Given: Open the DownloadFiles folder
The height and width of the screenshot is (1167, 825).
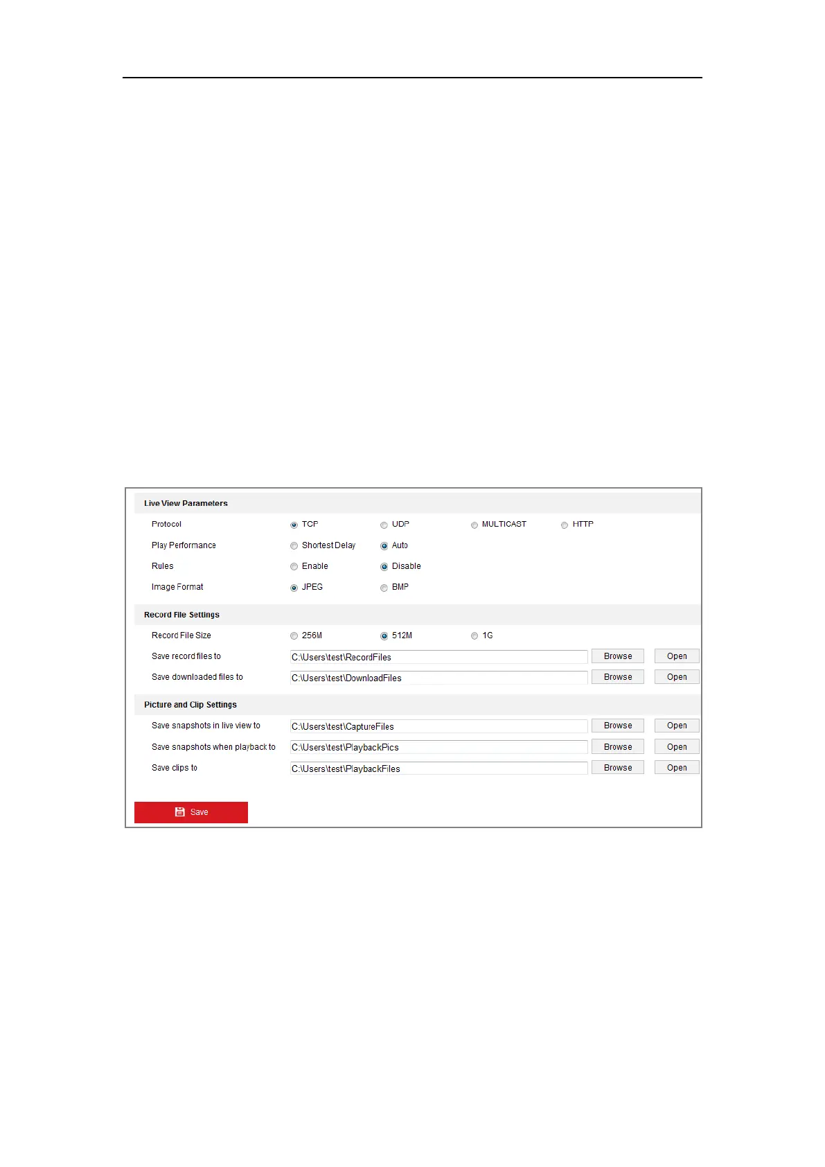Looking at the screenshot, I should click(677, 677).
